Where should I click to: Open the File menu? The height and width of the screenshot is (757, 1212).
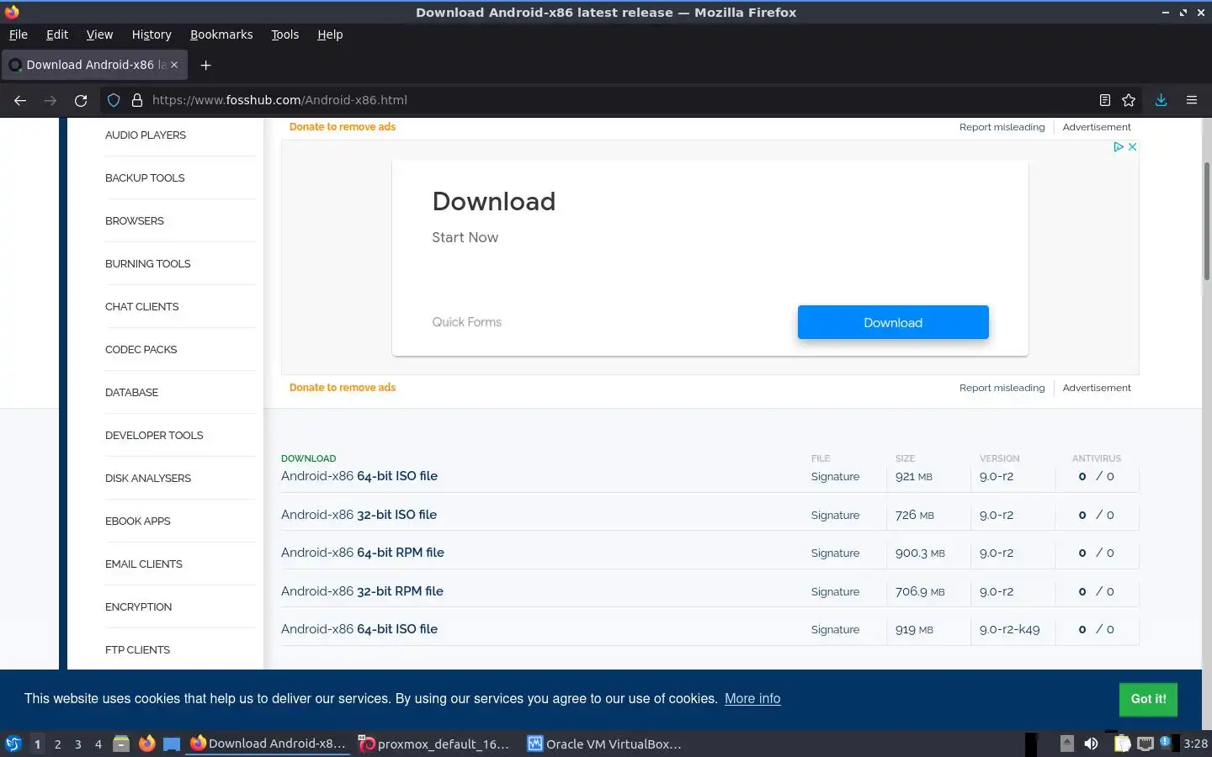point(19,34)
